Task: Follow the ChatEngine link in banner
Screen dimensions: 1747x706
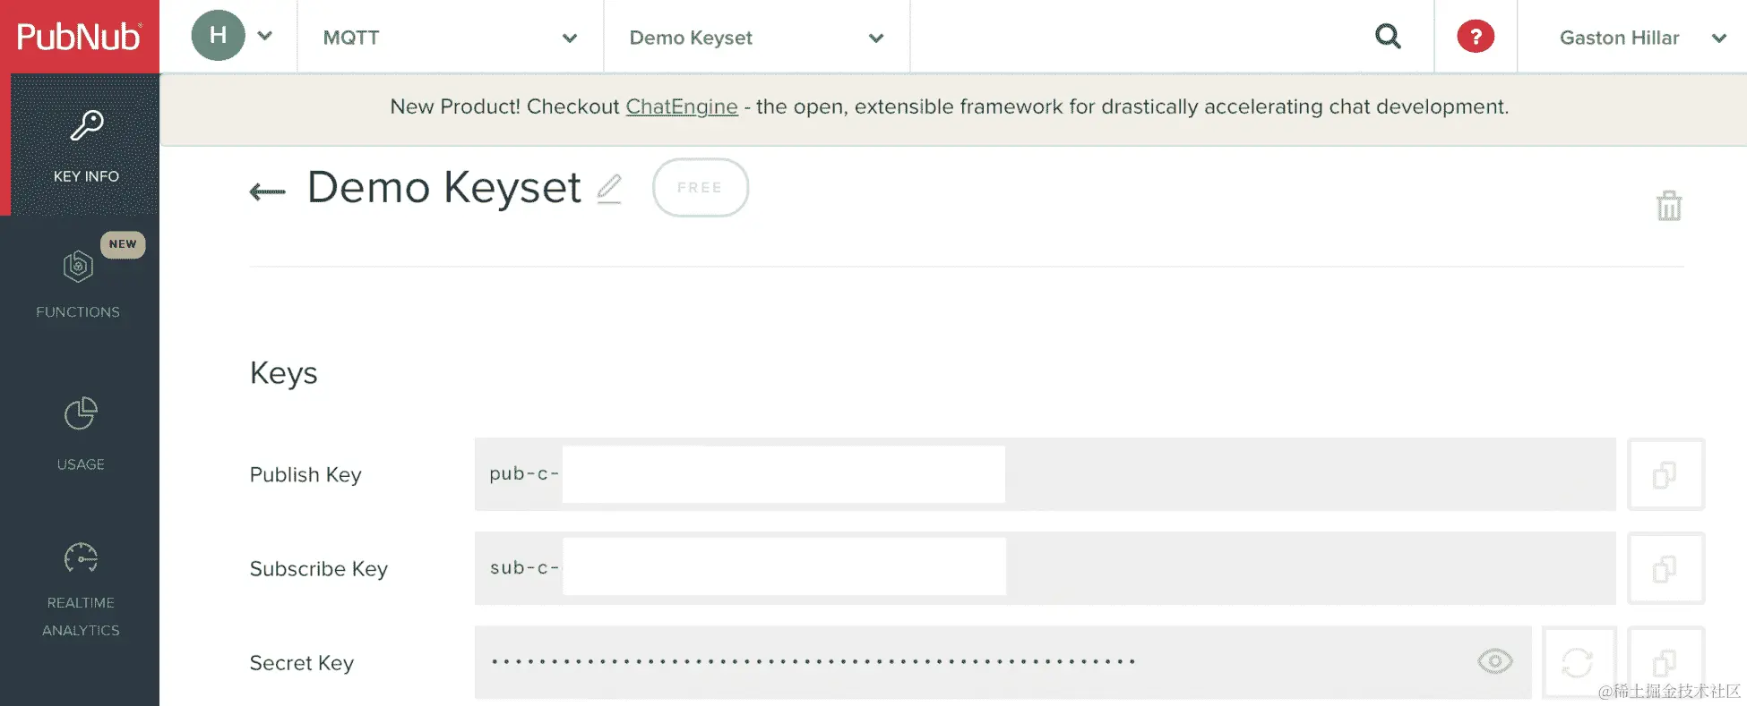Action: click(x=681, y=106)
